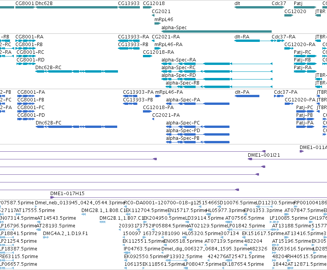
Task: Click the alpha-Spec-PC protein label
Action: click(x=183, y=123)
